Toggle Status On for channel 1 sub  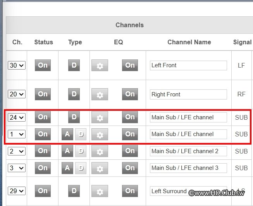(43, 134)
